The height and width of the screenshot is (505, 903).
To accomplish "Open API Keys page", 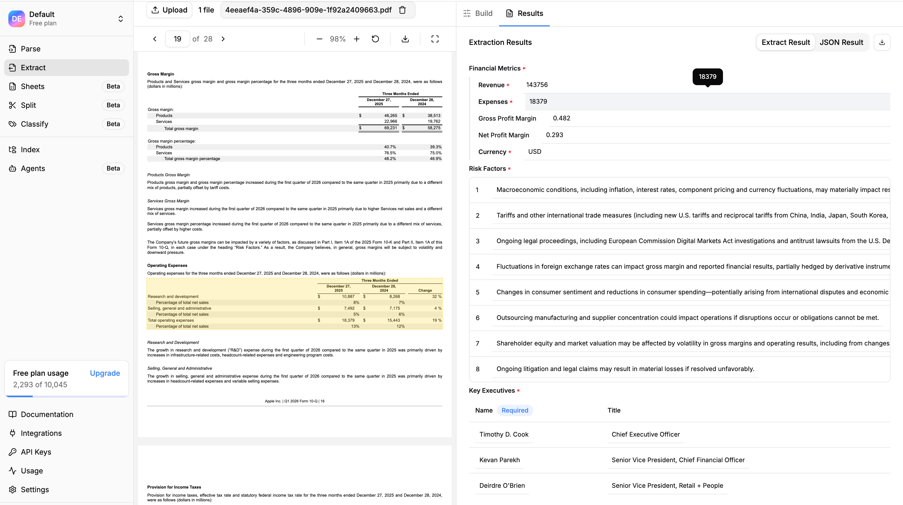I will pyautogui.click(x=36, y=452).
